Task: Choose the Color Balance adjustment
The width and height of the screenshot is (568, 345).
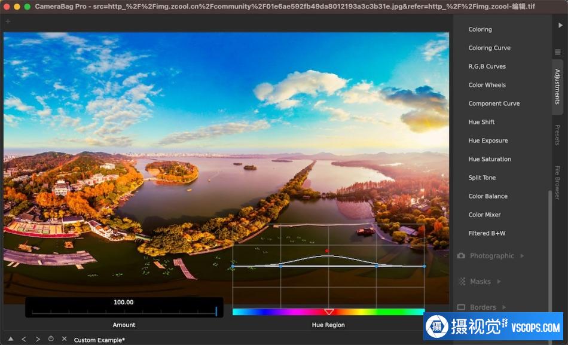Action: coord(488,196)
